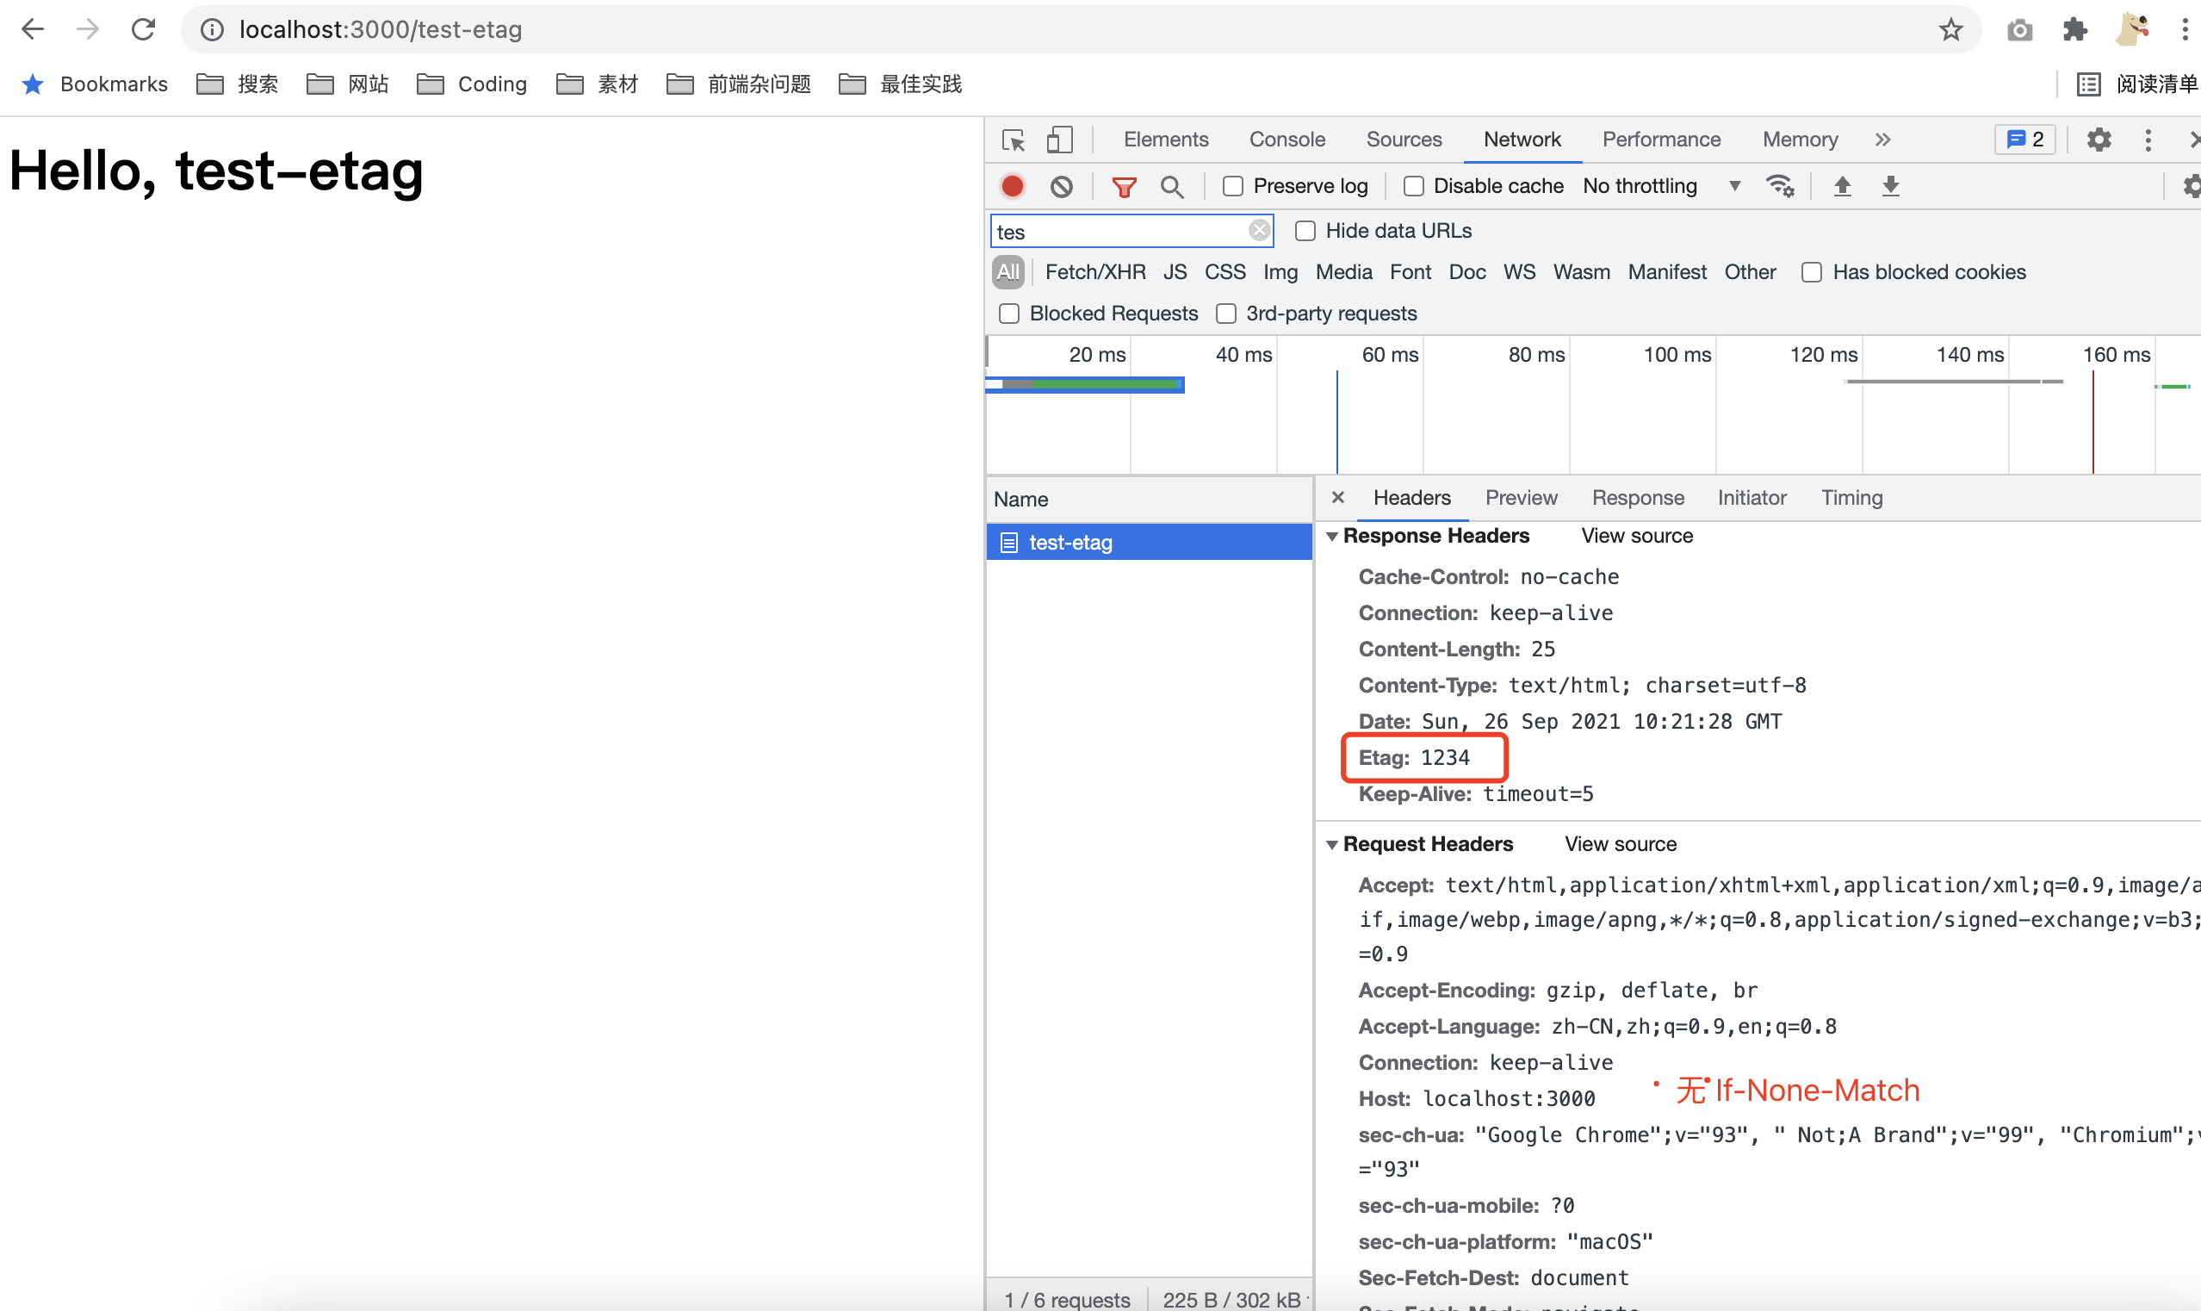Image resolution: width=2201 pixels, height=1311 pixels.
Task: Open network conditions Wi-Fi icon
Action: (1779, 186)
